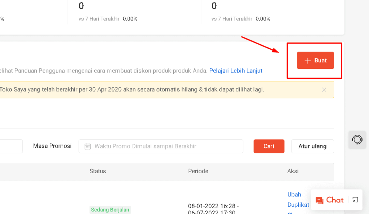The height and width of the screenshot is (214, 369).
Task: Open the headset customer support widget
Action: point(357,139)
